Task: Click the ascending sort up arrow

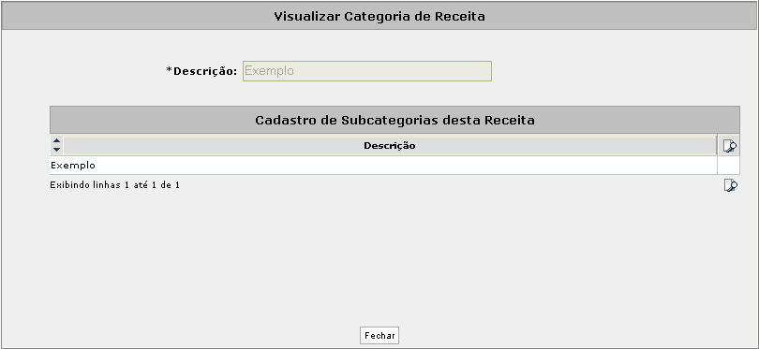Action: 56,140
